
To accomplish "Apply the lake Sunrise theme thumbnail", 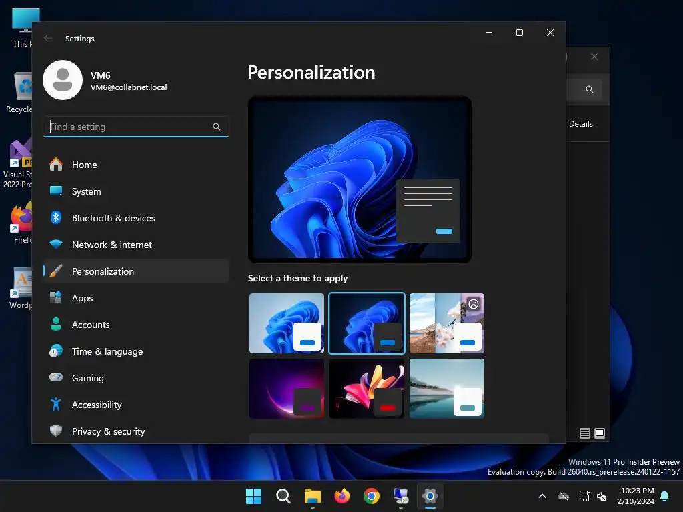I will click(446, 389).
